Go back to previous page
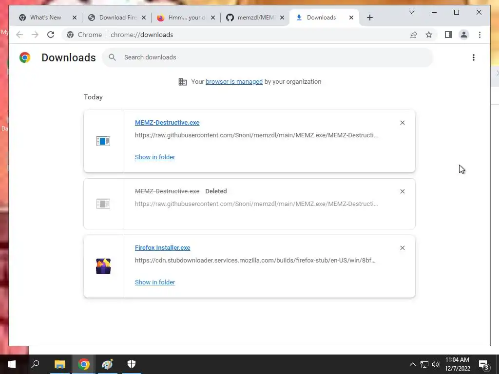The width and height of the screenshot is (499, 374). pos(19,35)
